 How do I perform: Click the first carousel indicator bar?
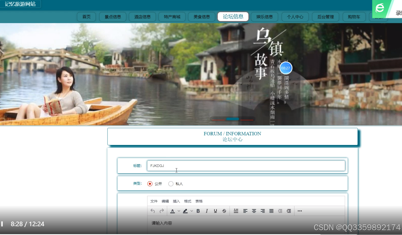pyautogui.click(x=218, y=119)
